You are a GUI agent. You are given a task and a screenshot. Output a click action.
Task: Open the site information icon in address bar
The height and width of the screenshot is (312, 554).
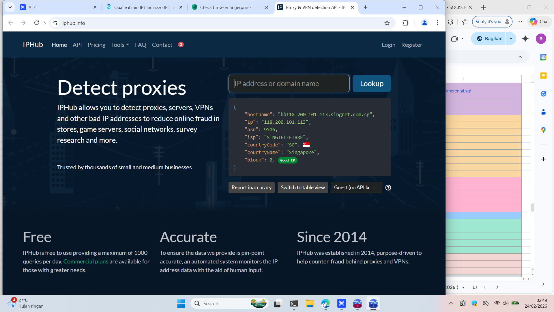click(x=55, y=23)
